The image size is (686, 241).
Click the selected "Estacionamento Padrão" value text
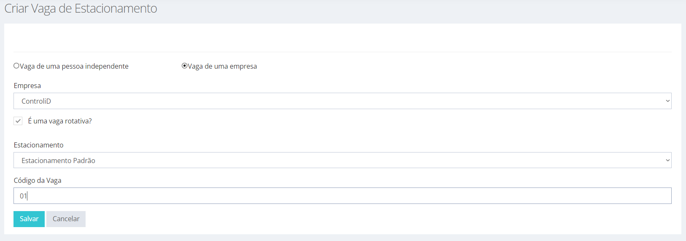click(59, 161)
